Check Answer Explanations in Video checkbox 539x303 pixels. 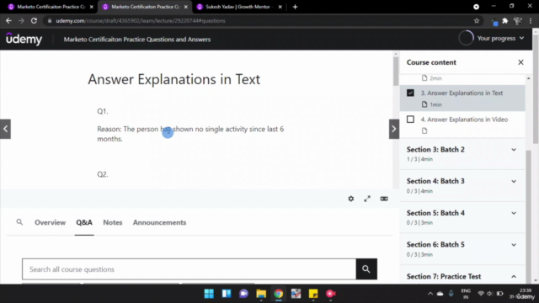(410, 120)
